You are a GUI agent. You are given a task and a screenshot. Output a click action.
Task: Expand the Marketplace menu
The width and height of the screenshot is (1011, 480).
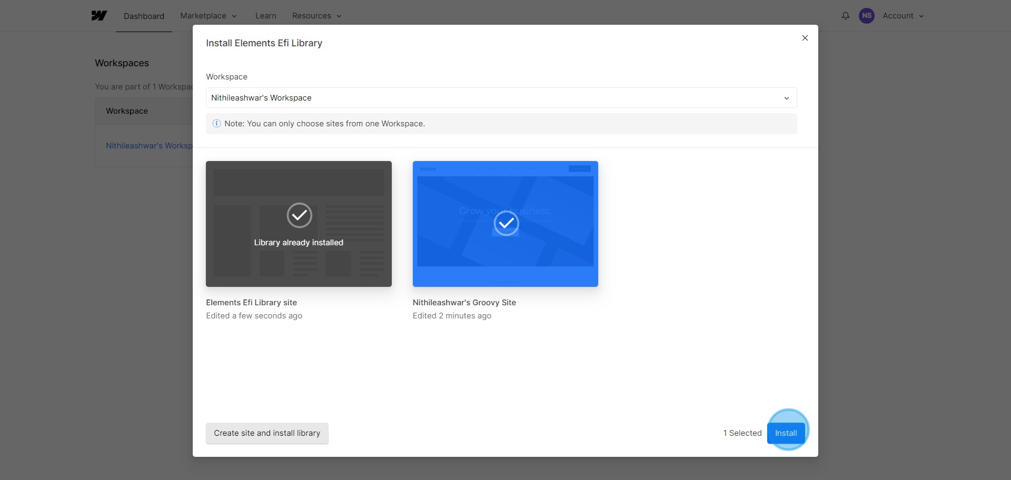click(209, 16)
